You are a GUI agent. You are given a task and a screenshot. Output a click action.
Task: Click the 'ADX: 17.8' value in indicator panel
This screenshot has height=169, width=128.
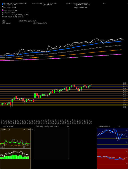pyautogui.click(x=5, y=130)
